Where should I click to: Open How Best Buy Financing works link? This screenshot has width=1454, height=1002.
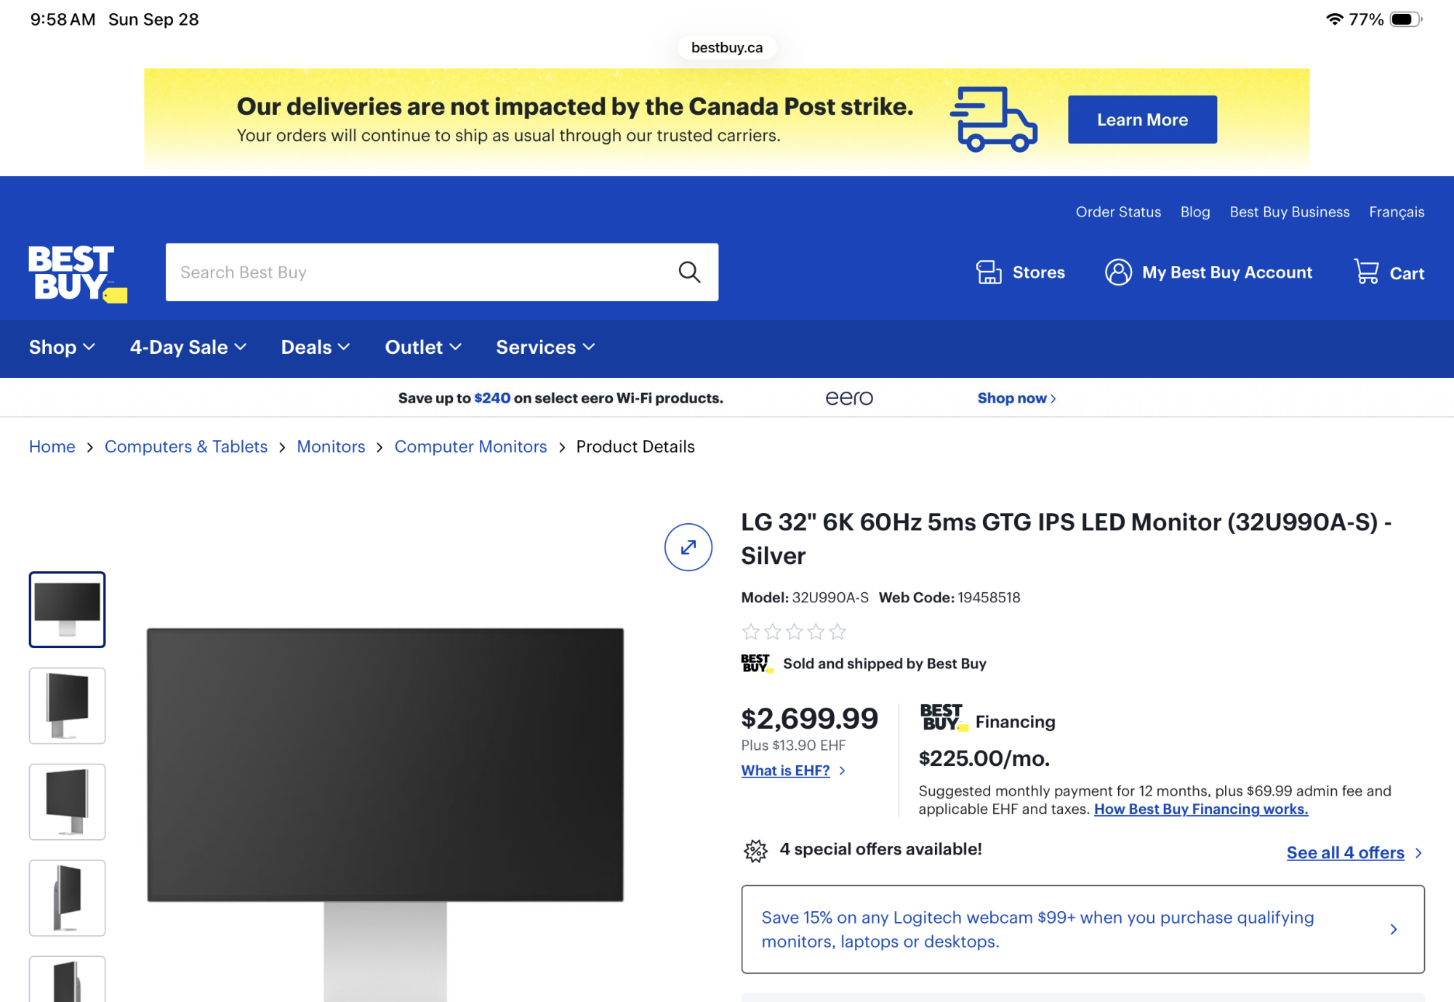(1200, 809)
